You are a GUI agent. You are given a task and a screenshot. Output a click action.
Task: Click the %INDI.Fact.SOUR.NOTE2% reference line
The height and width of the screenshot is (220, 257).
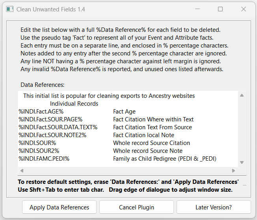tap(52, 135)
